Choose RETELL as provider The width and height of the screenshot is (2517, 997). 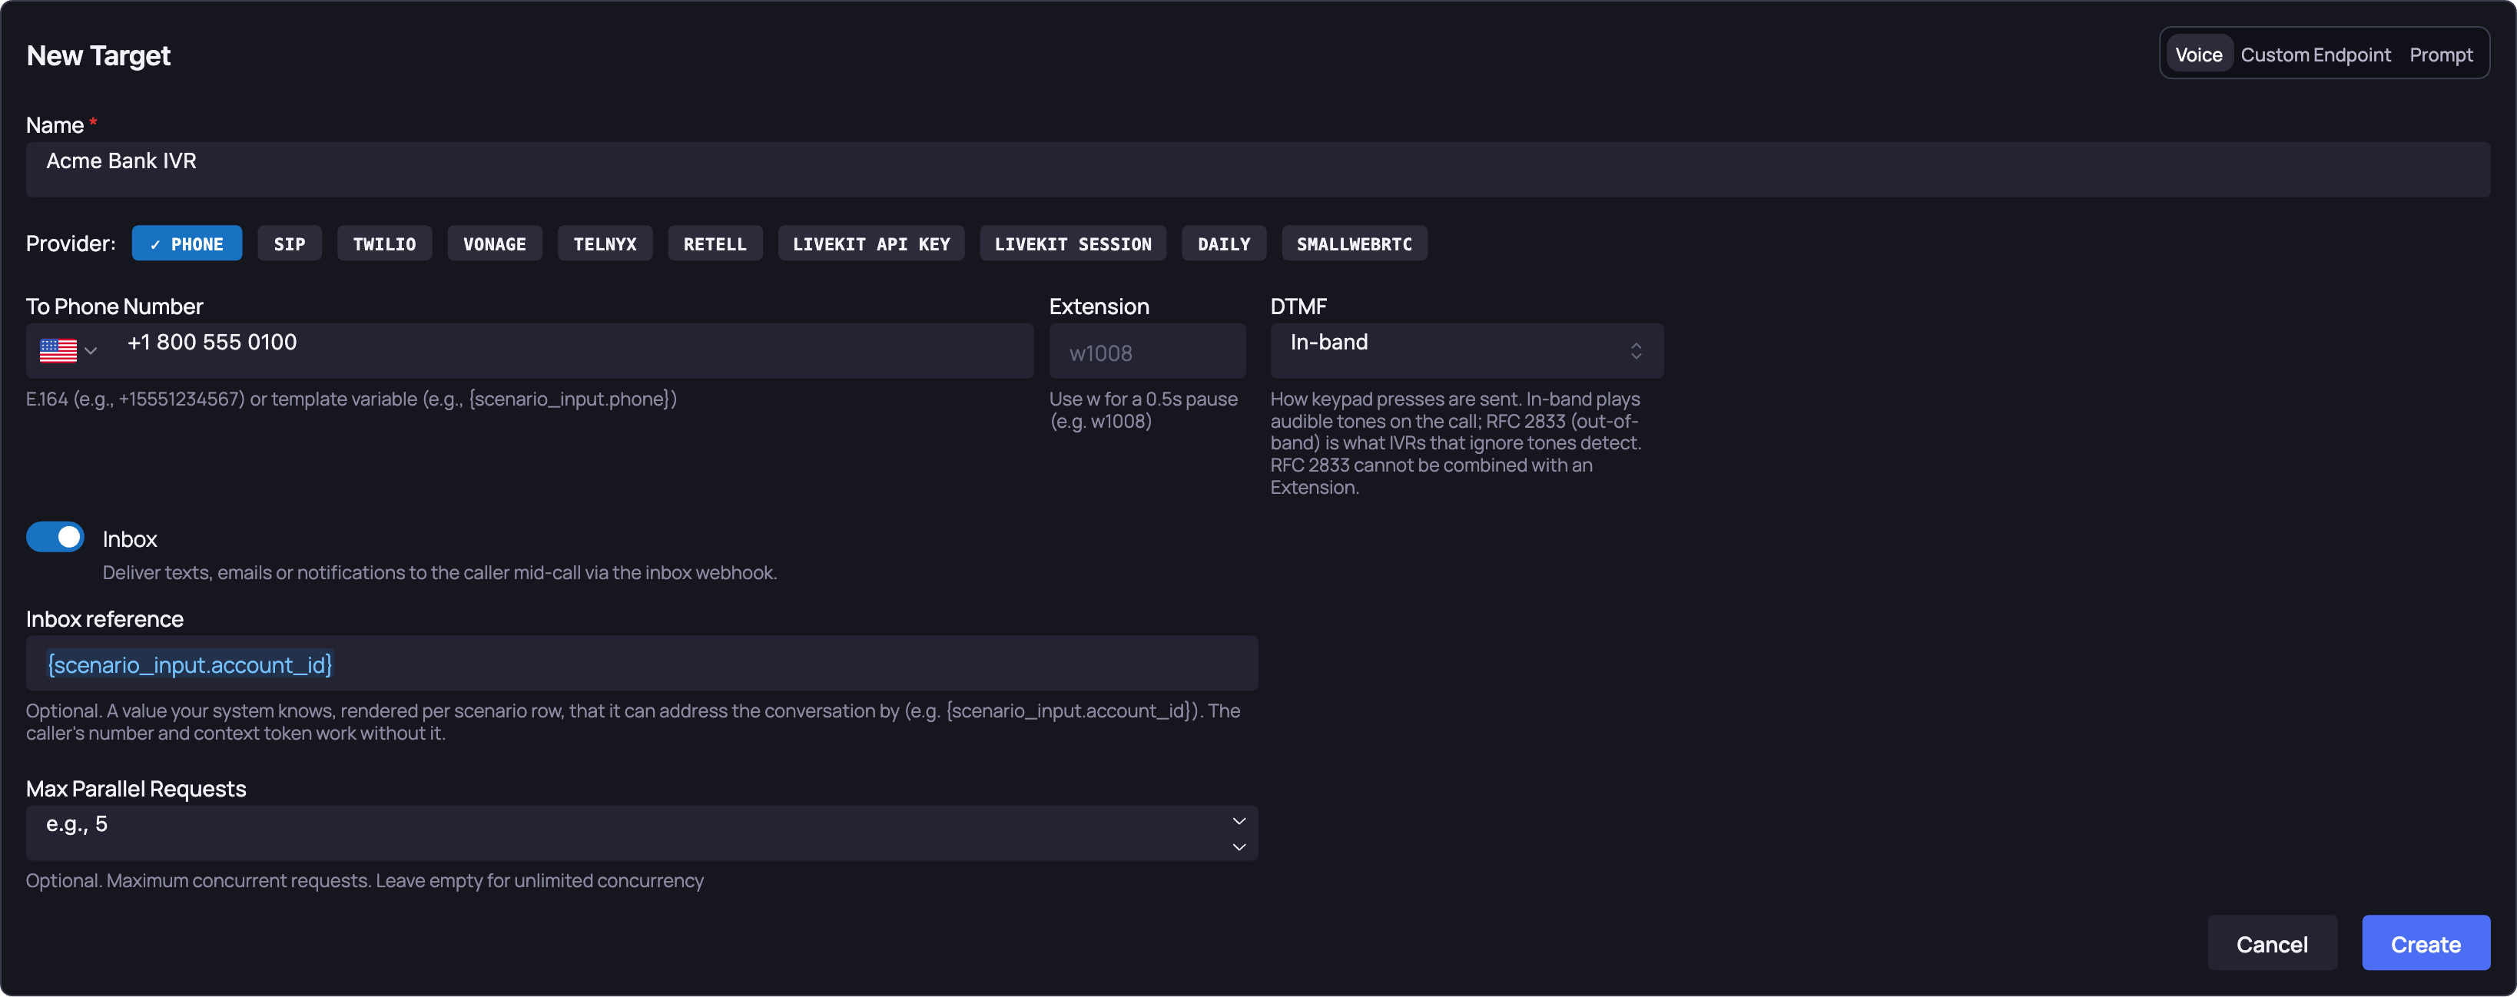click(715, 244)
